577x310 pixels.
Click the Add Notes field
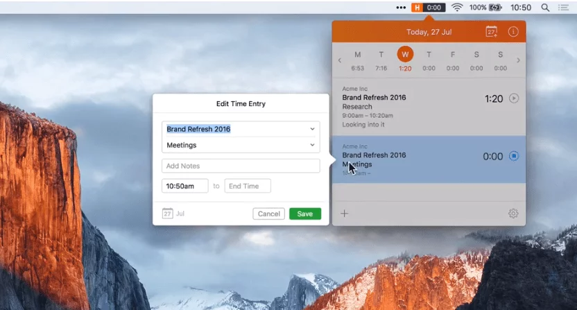[241, 166]
